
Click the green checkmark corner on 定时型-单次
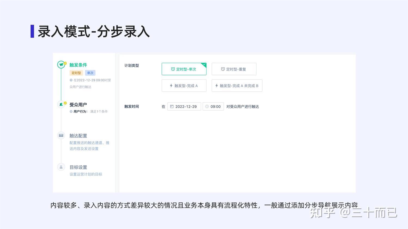pyautogui.click(x=204, y=65)
